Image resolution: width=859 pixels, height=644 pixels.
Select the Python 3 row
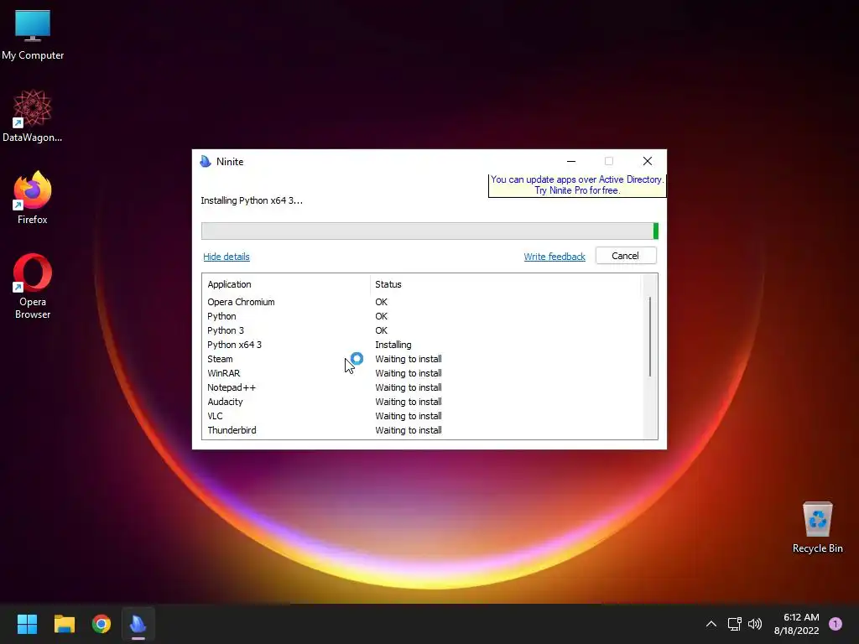(x=422, y=330)
